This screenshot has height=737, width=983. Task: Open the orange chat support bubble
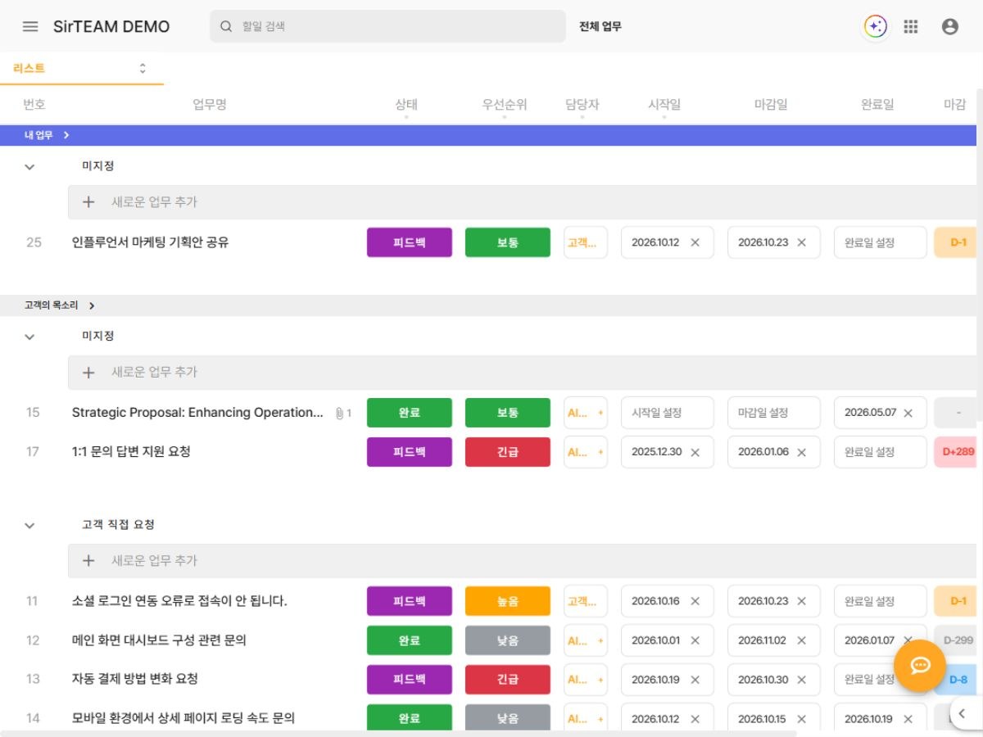[x=920, y=665]
